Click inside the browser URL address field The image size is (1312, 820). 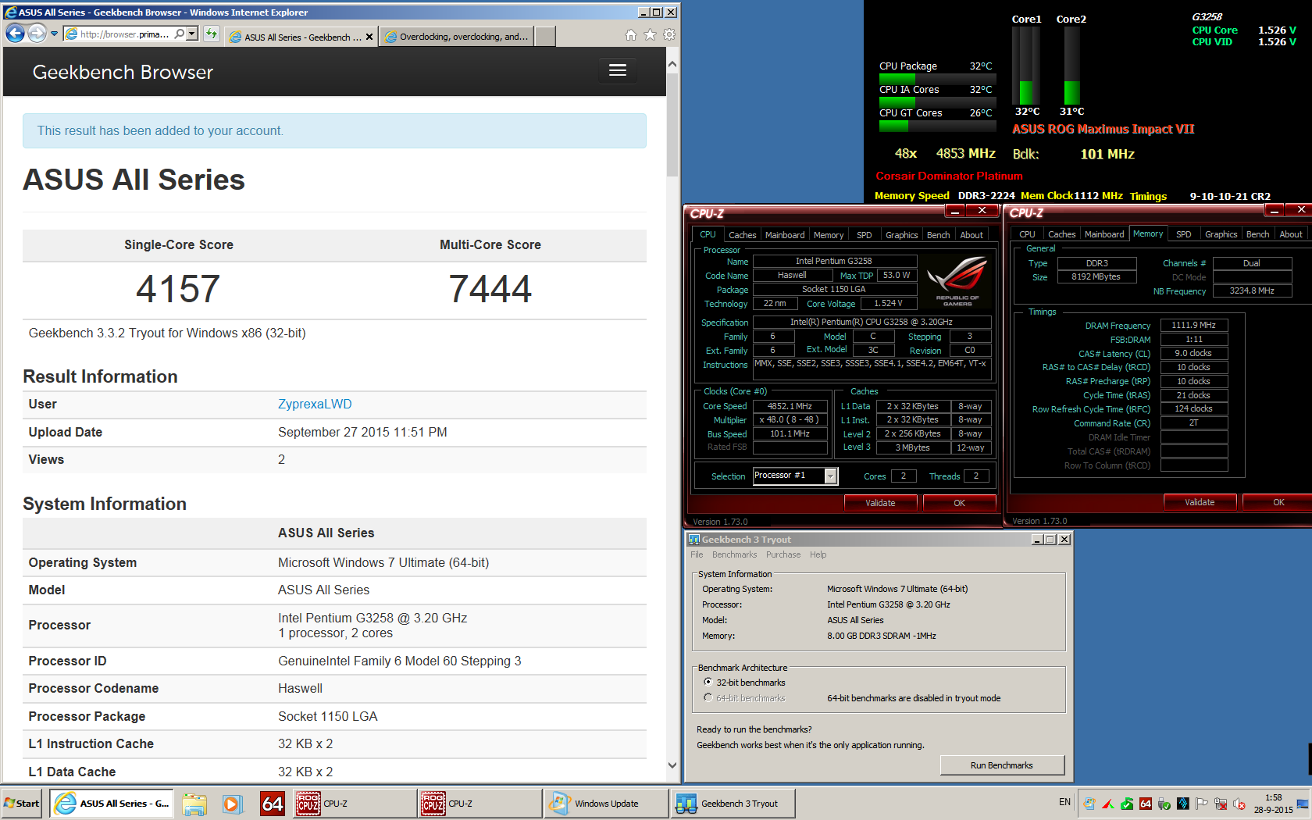click(124, 34)
